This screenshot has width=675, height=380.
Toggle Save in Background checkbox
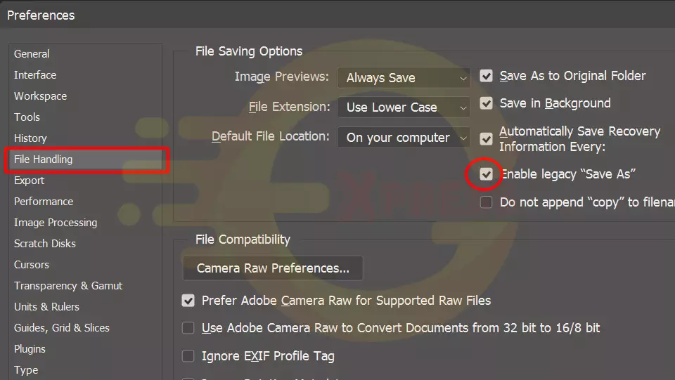pos(486,103)
